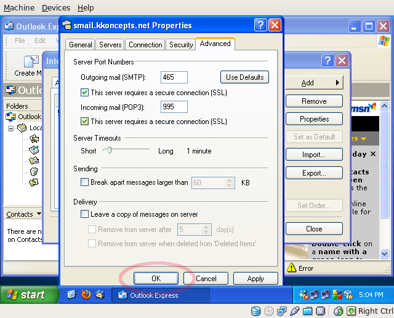The image size is (394, 318).
Task: Click the Import... button
Action: 314,155
